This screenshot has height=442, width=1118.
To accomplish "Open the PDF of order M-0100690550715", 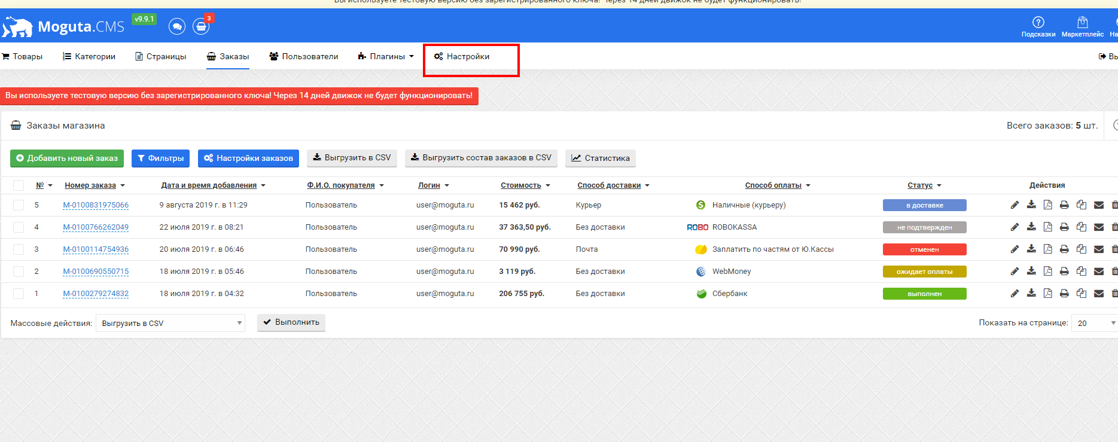I will point(1047,272).
